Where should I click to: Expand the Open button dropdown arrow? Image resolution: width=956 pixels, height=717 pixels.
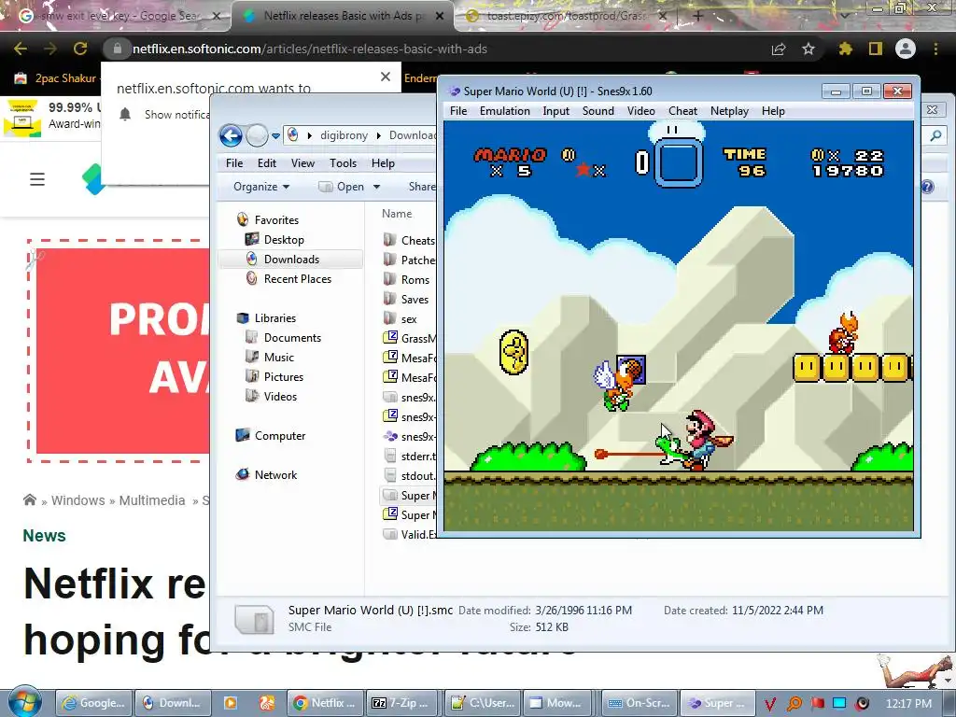click(x=377, y=187)
